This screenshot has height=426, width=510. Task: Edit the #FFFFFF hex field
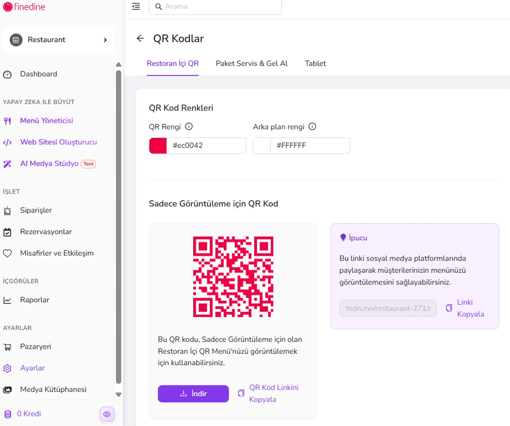tap(310, 146)
